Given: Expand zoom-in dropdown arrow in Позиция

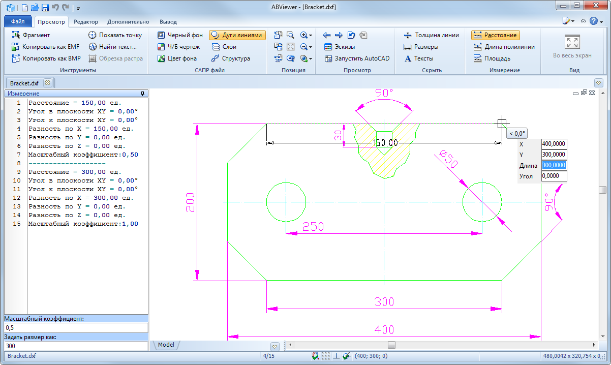Looking at the screenshot, I should (311, 35).
